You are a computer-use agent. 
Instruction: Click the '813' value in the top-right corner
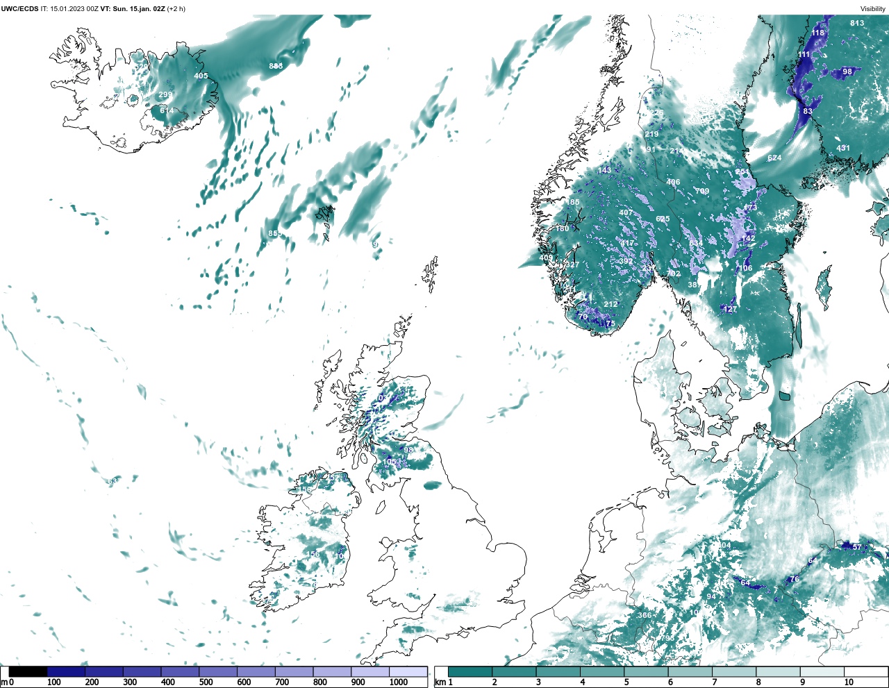point(857,23)
